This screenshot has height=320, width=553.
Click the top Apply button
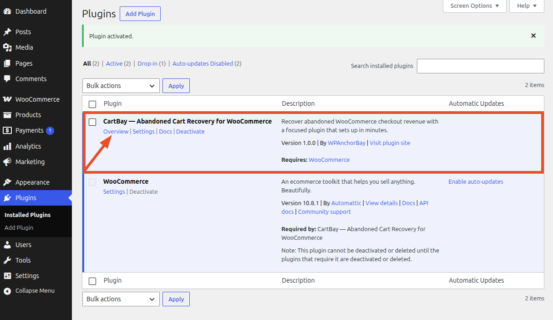(176, 86)
